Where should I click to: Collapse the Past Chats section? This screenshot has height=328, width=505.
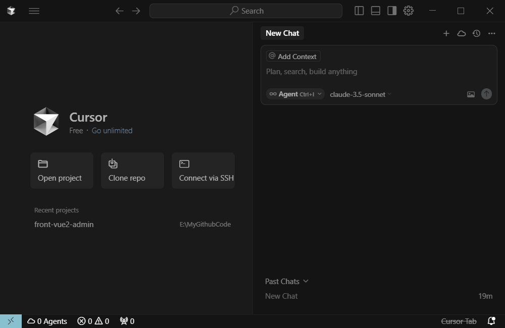[x=287, y=282]
